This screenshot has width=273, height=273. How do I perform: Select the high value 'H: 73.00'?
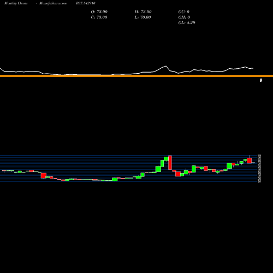143,12
